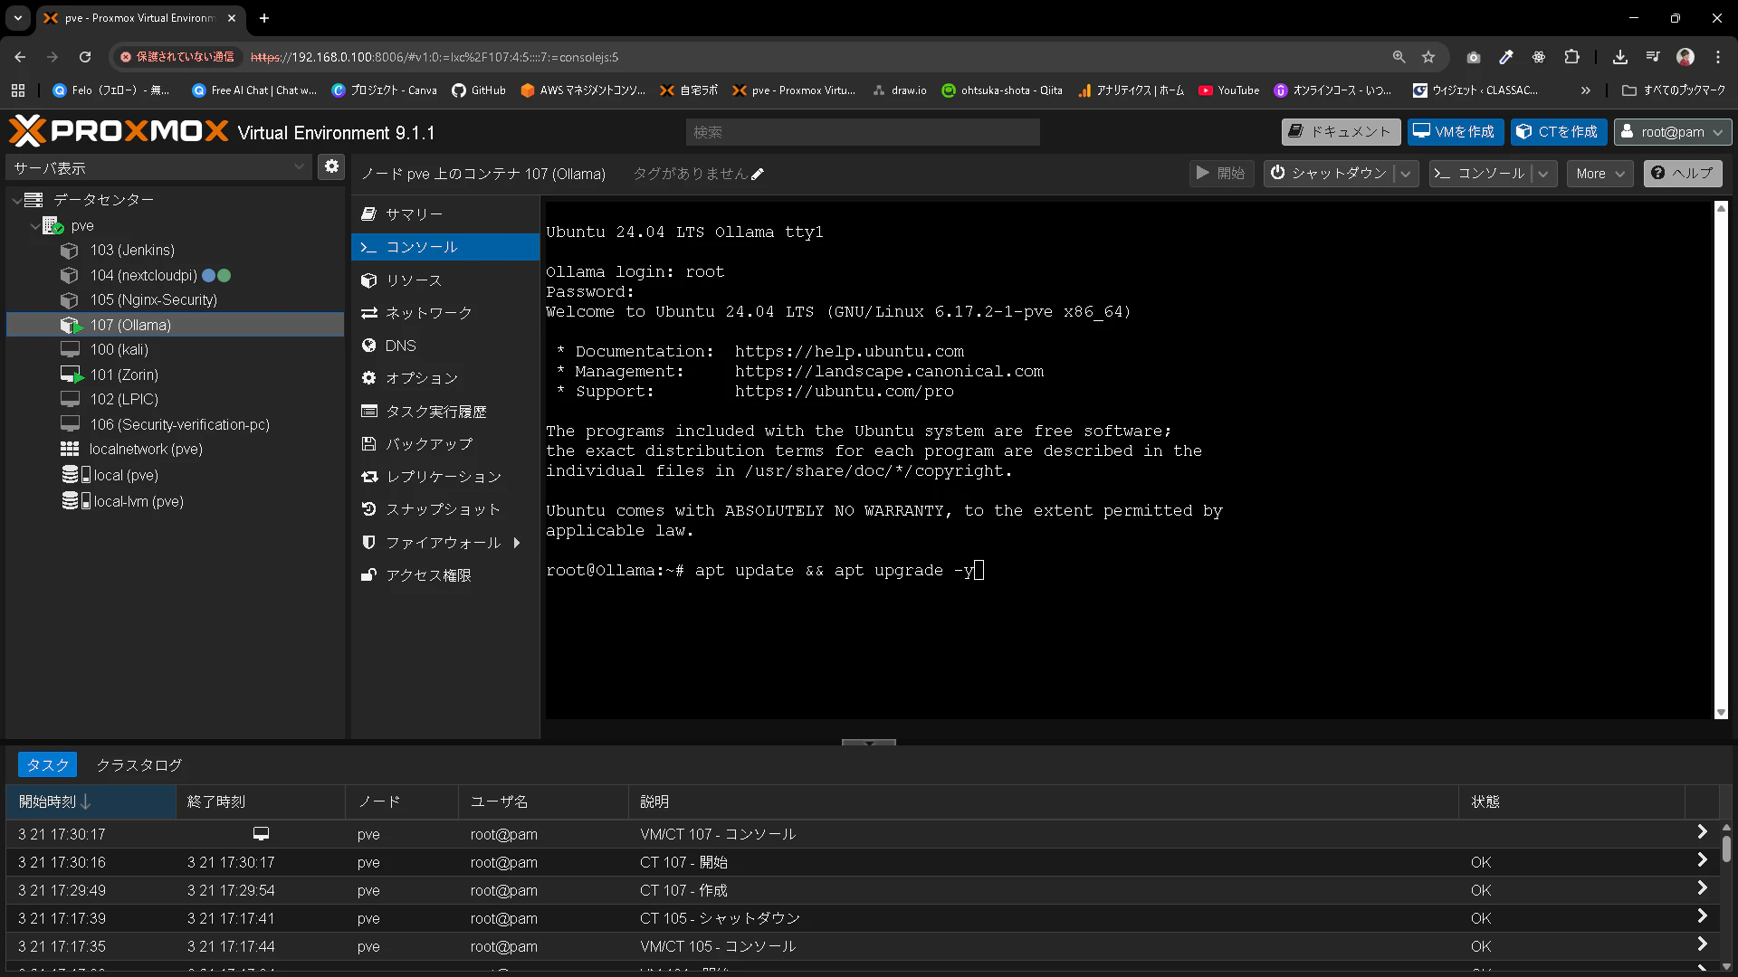Edit tags with the pencil icon

[x=758, y=175]
